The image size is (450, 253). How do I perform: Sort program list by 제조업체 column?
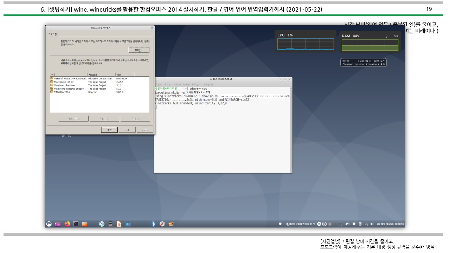[x=101, y=75]
